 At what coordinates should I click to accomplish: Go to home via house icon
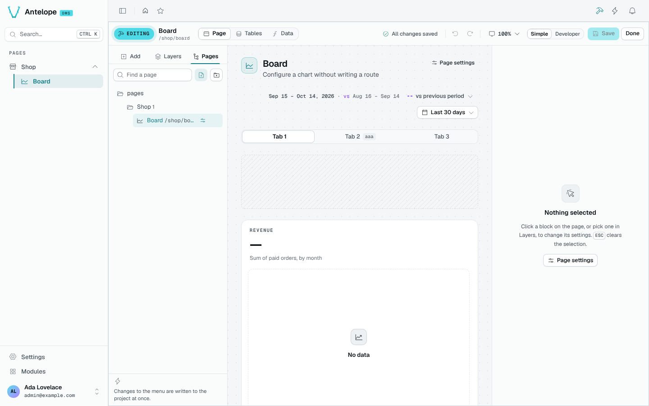(x=145, y=11)
